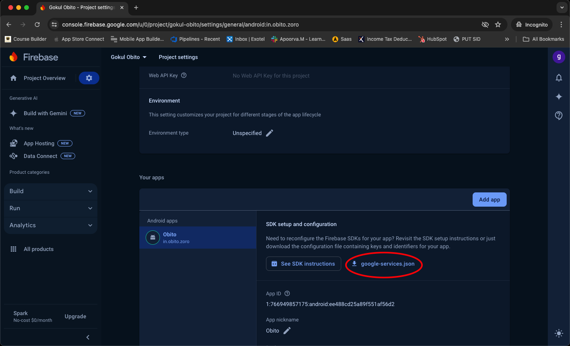Viewport: 570px width, 346px height.
Task: Click the Upgrade plan button
Action: tap(75, 316)
